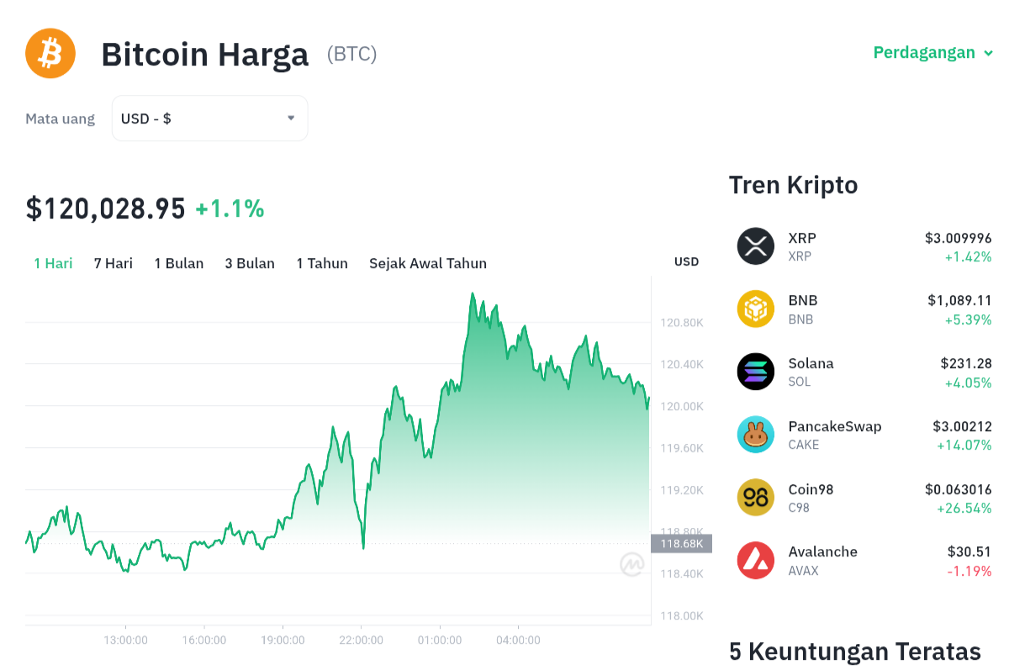Click the CoinMarketCap watermark on chart

pyautogui.click(x=632, y=564)
